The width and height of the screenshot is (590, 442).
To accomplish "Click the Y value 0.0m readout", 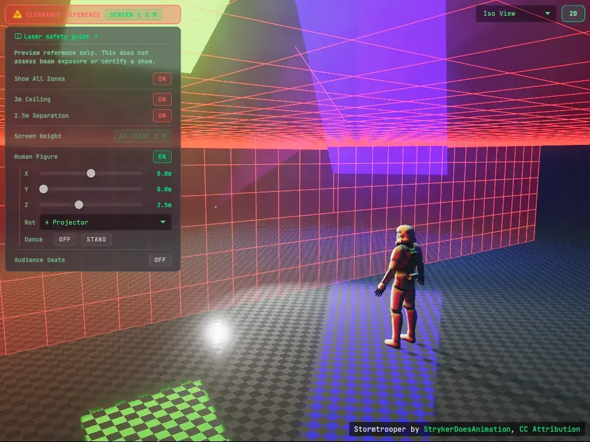I will coord(164,190).
